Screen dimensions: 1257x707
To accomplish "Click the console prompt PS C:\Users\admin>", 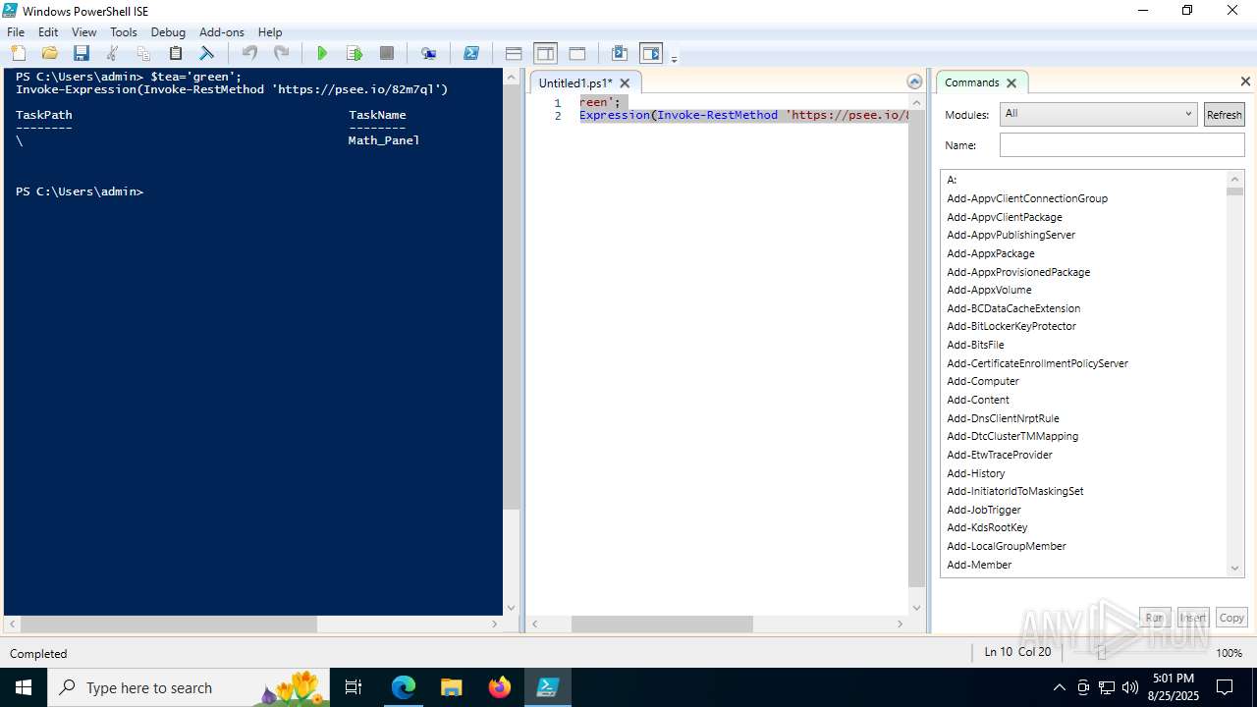I will click(80, 191).
